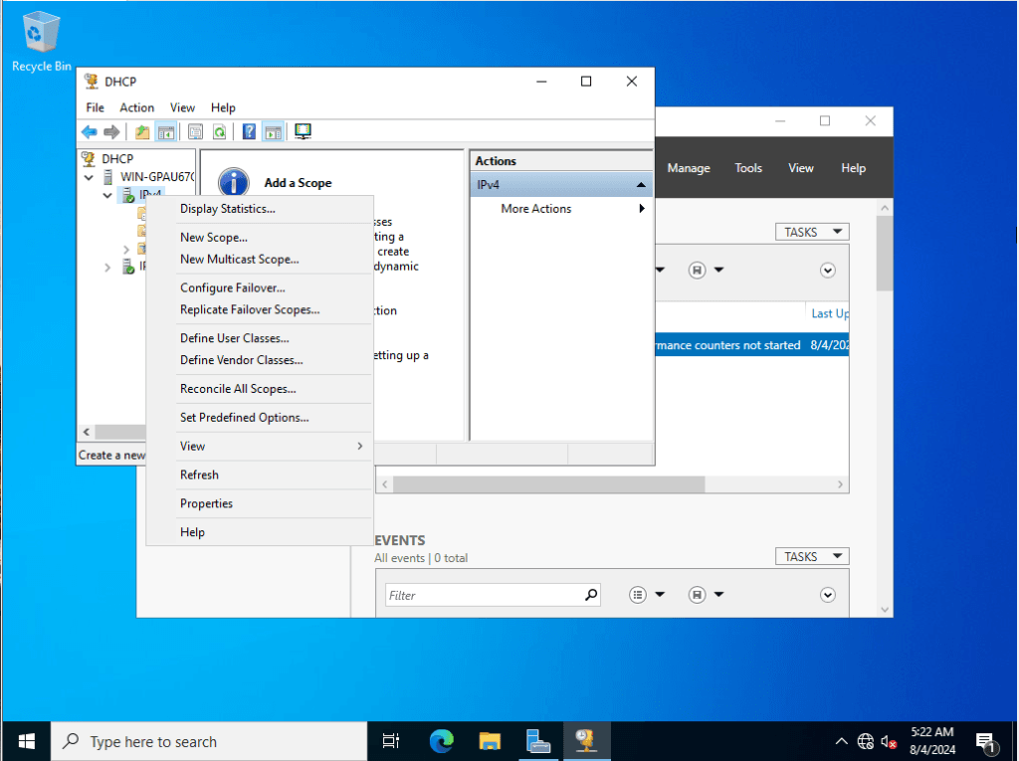The image size is (1019, 761).
Task: Choose Configure Failover... in context menu
Action: tap(232, 288)
